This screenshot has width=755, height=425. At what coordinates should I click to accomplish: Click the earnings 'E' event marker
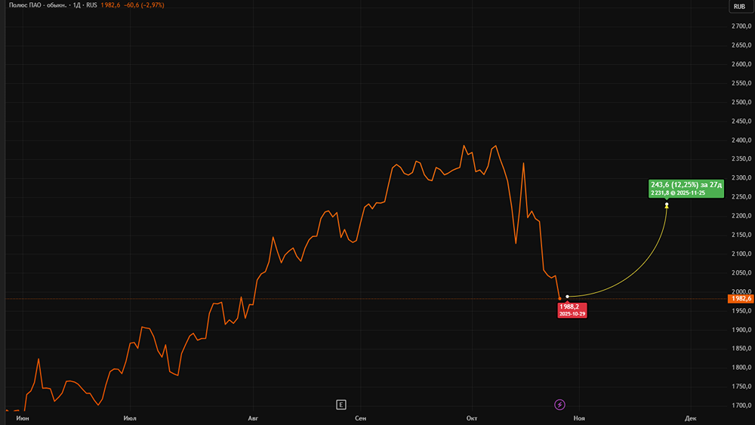pyautogui.click(x=341, y=405)
